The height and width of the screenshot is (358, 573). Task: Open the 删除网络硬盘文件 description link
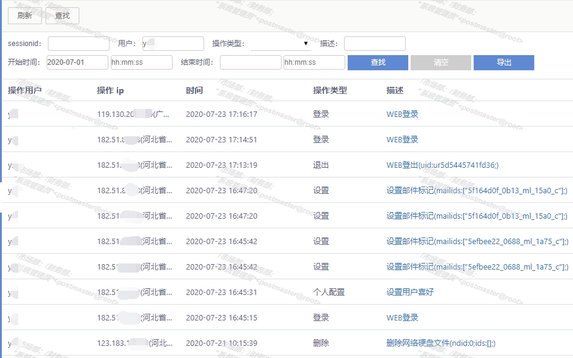pyautogui.click(x=441, y=343)
